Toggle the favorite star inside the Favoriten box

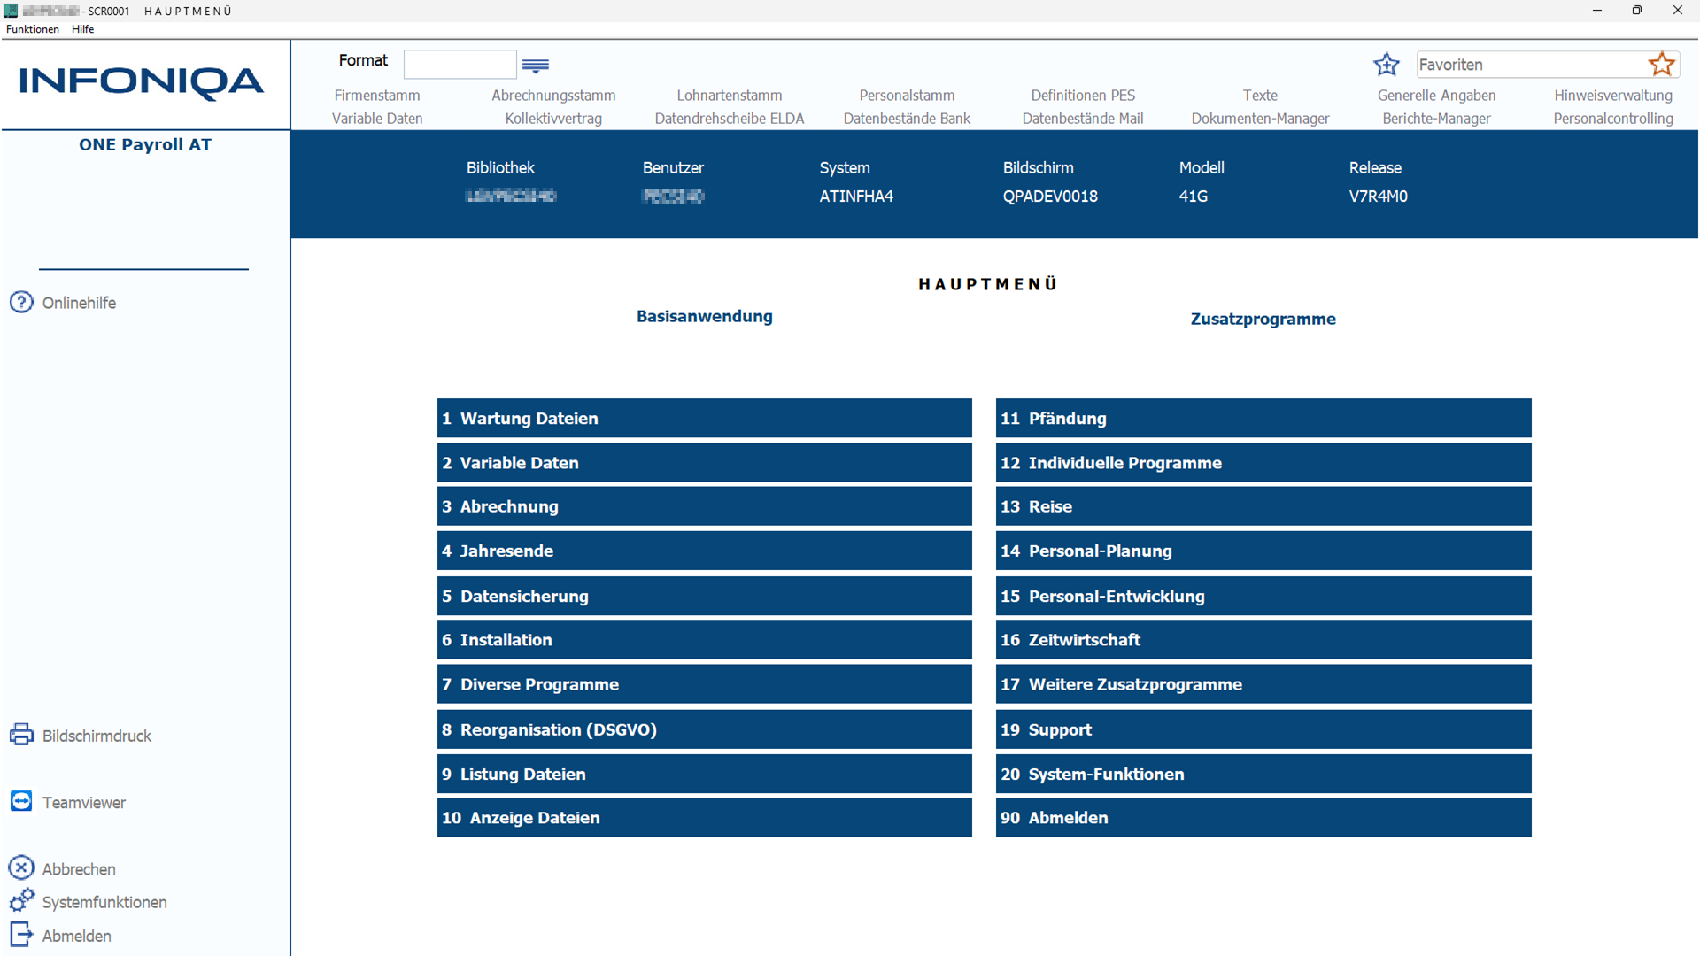(1662, 64)
